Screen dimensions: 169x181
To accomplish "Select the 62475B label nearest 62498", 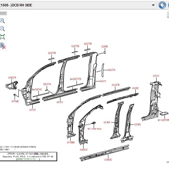I will pyautogui.click(x=88, y=44).
